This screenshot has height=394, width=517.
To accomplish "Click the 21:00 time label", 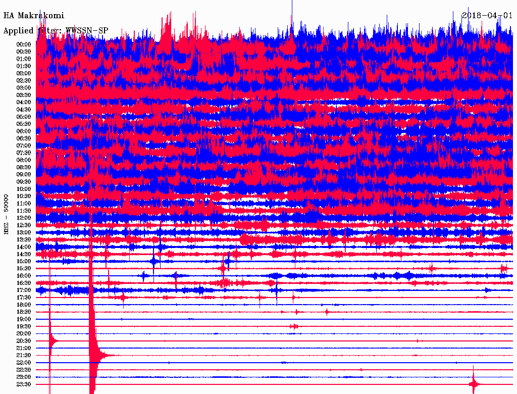I will 24,349.
